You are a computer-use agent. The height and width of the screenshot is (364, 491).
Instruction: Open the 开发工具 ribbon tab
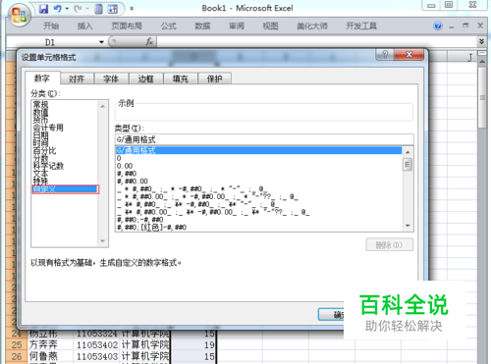click(x=361, y=26)
